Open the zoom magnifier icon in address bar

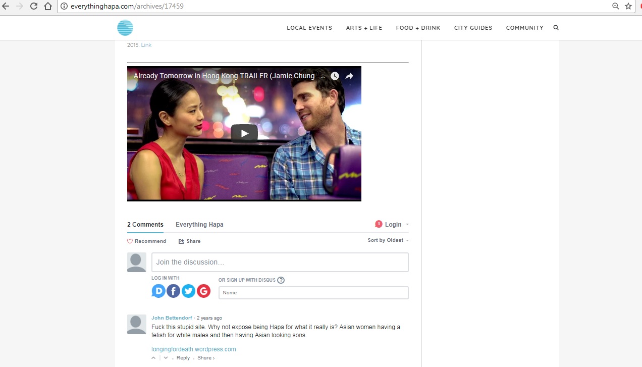[615, 6]
